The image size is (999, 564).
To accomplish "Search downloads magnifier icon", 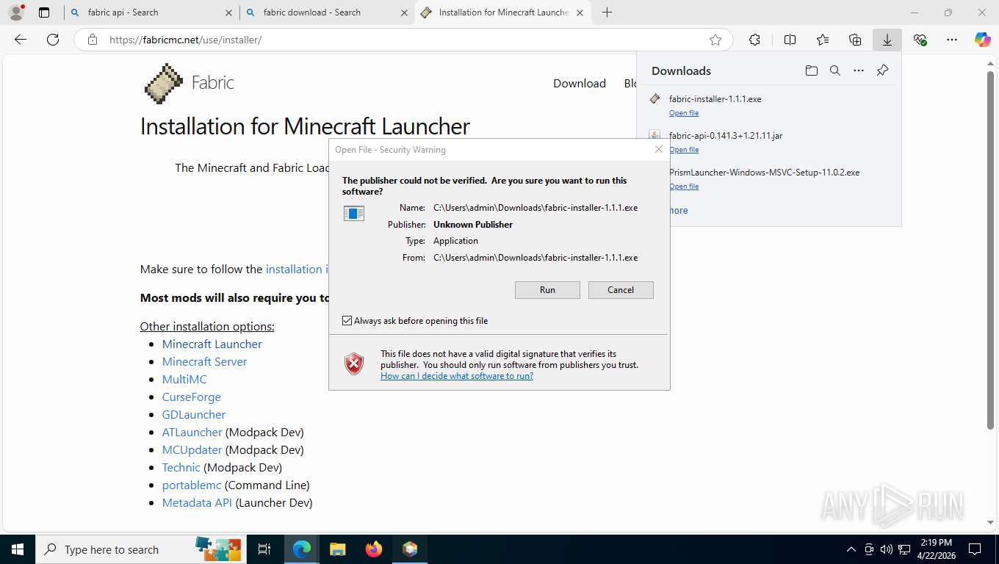I will tap(835, 70).
